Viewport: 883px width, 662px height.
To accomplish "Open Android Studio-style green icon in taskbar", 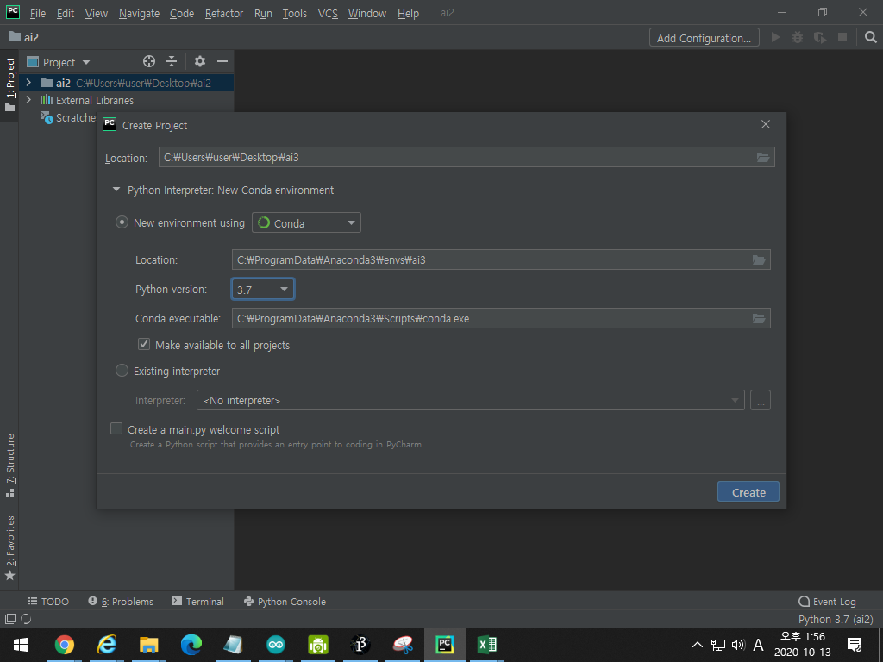I will pyautogui.click(x=318, y=645).
